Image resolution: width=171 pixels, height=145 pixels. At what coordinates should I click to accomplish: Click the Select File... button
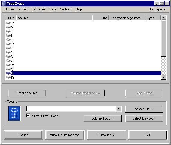(144, 109)
